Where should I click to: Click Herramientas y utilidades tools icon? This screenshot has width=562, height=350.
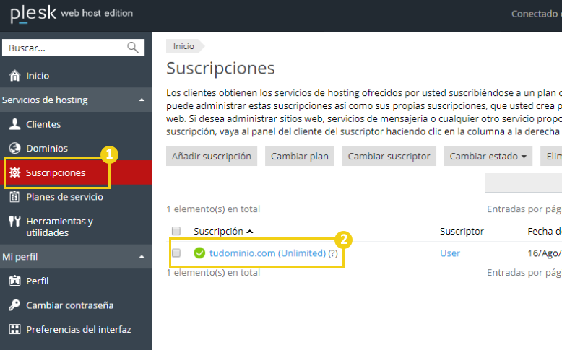14,221
